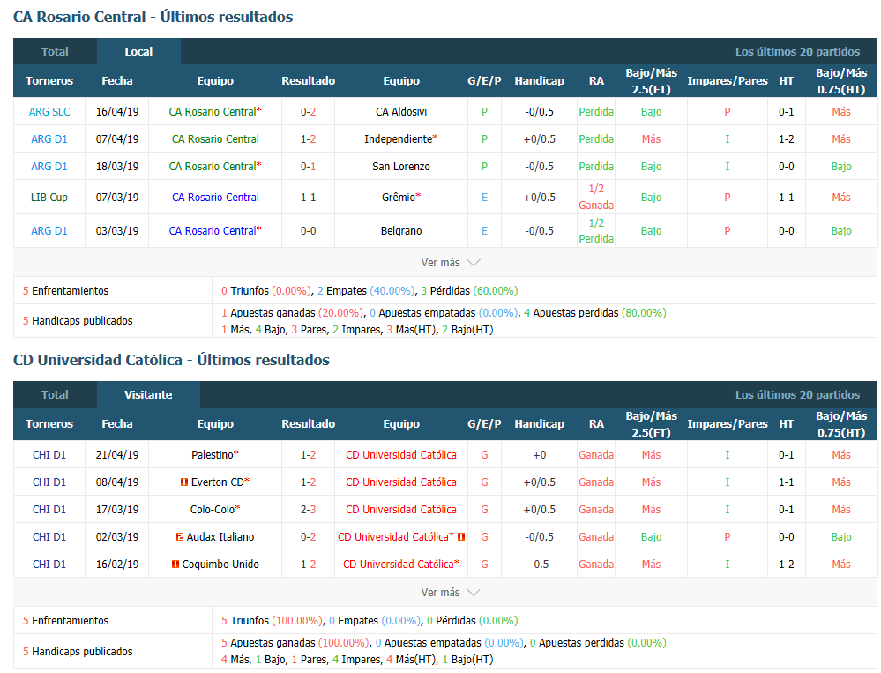This screenshot has width=881, height=673.
Task: Click the date 08/04/19
Action: [x=117, y=482]
